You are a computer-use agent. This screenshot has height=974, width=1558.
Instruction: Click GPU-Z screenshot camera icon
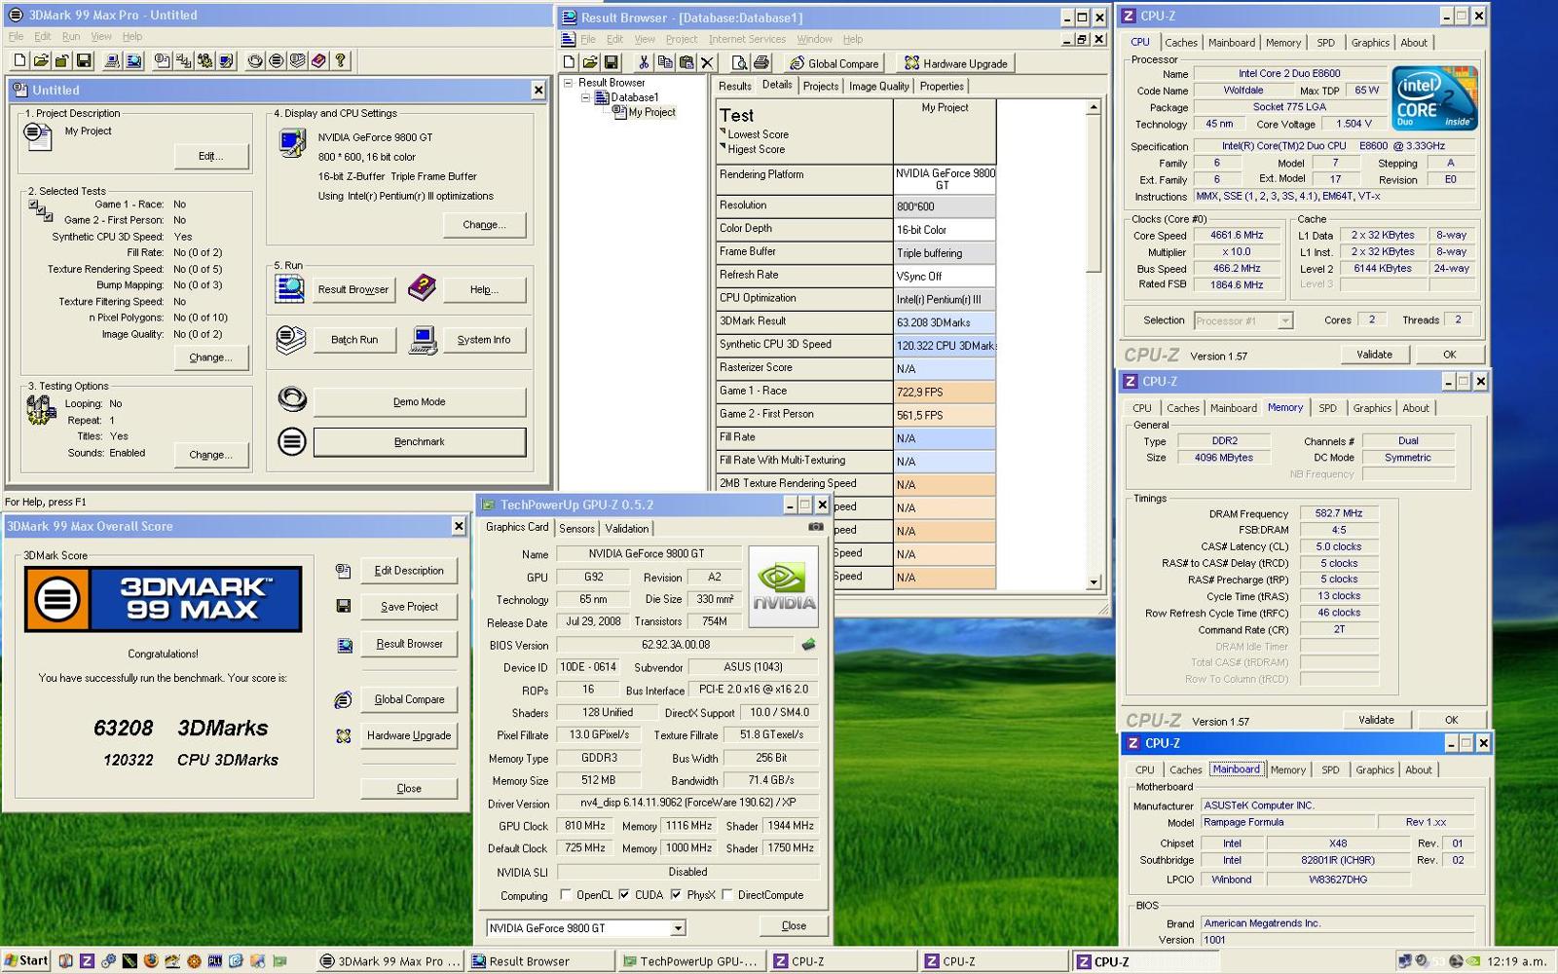pyautogui.click(x=815, y=527)
